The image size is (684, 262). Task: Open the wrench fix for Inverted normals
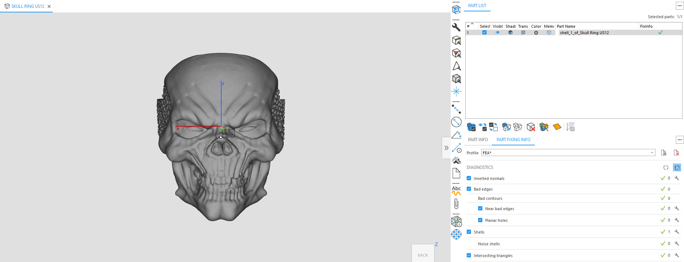click(677, 178)
